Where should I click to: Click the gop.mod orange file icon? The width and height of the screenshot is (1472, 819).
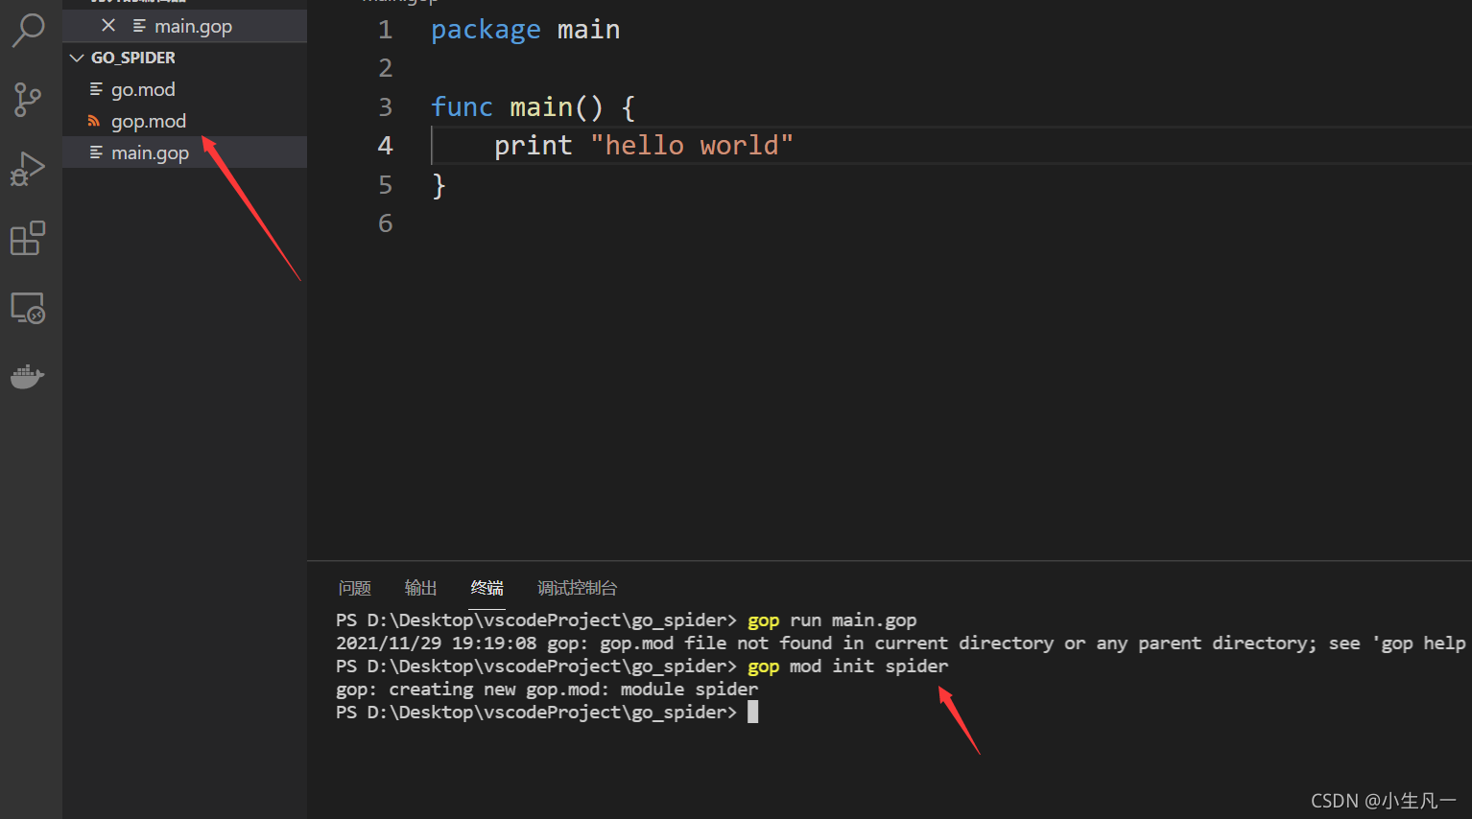pos(94,121)
